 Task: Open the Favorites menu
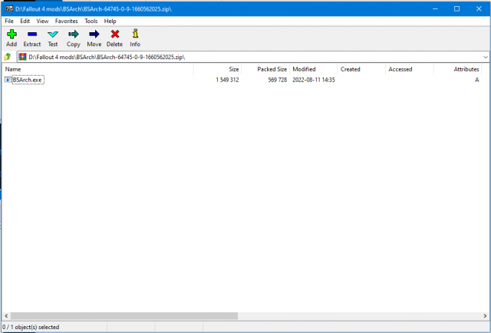tap(66, 21)
